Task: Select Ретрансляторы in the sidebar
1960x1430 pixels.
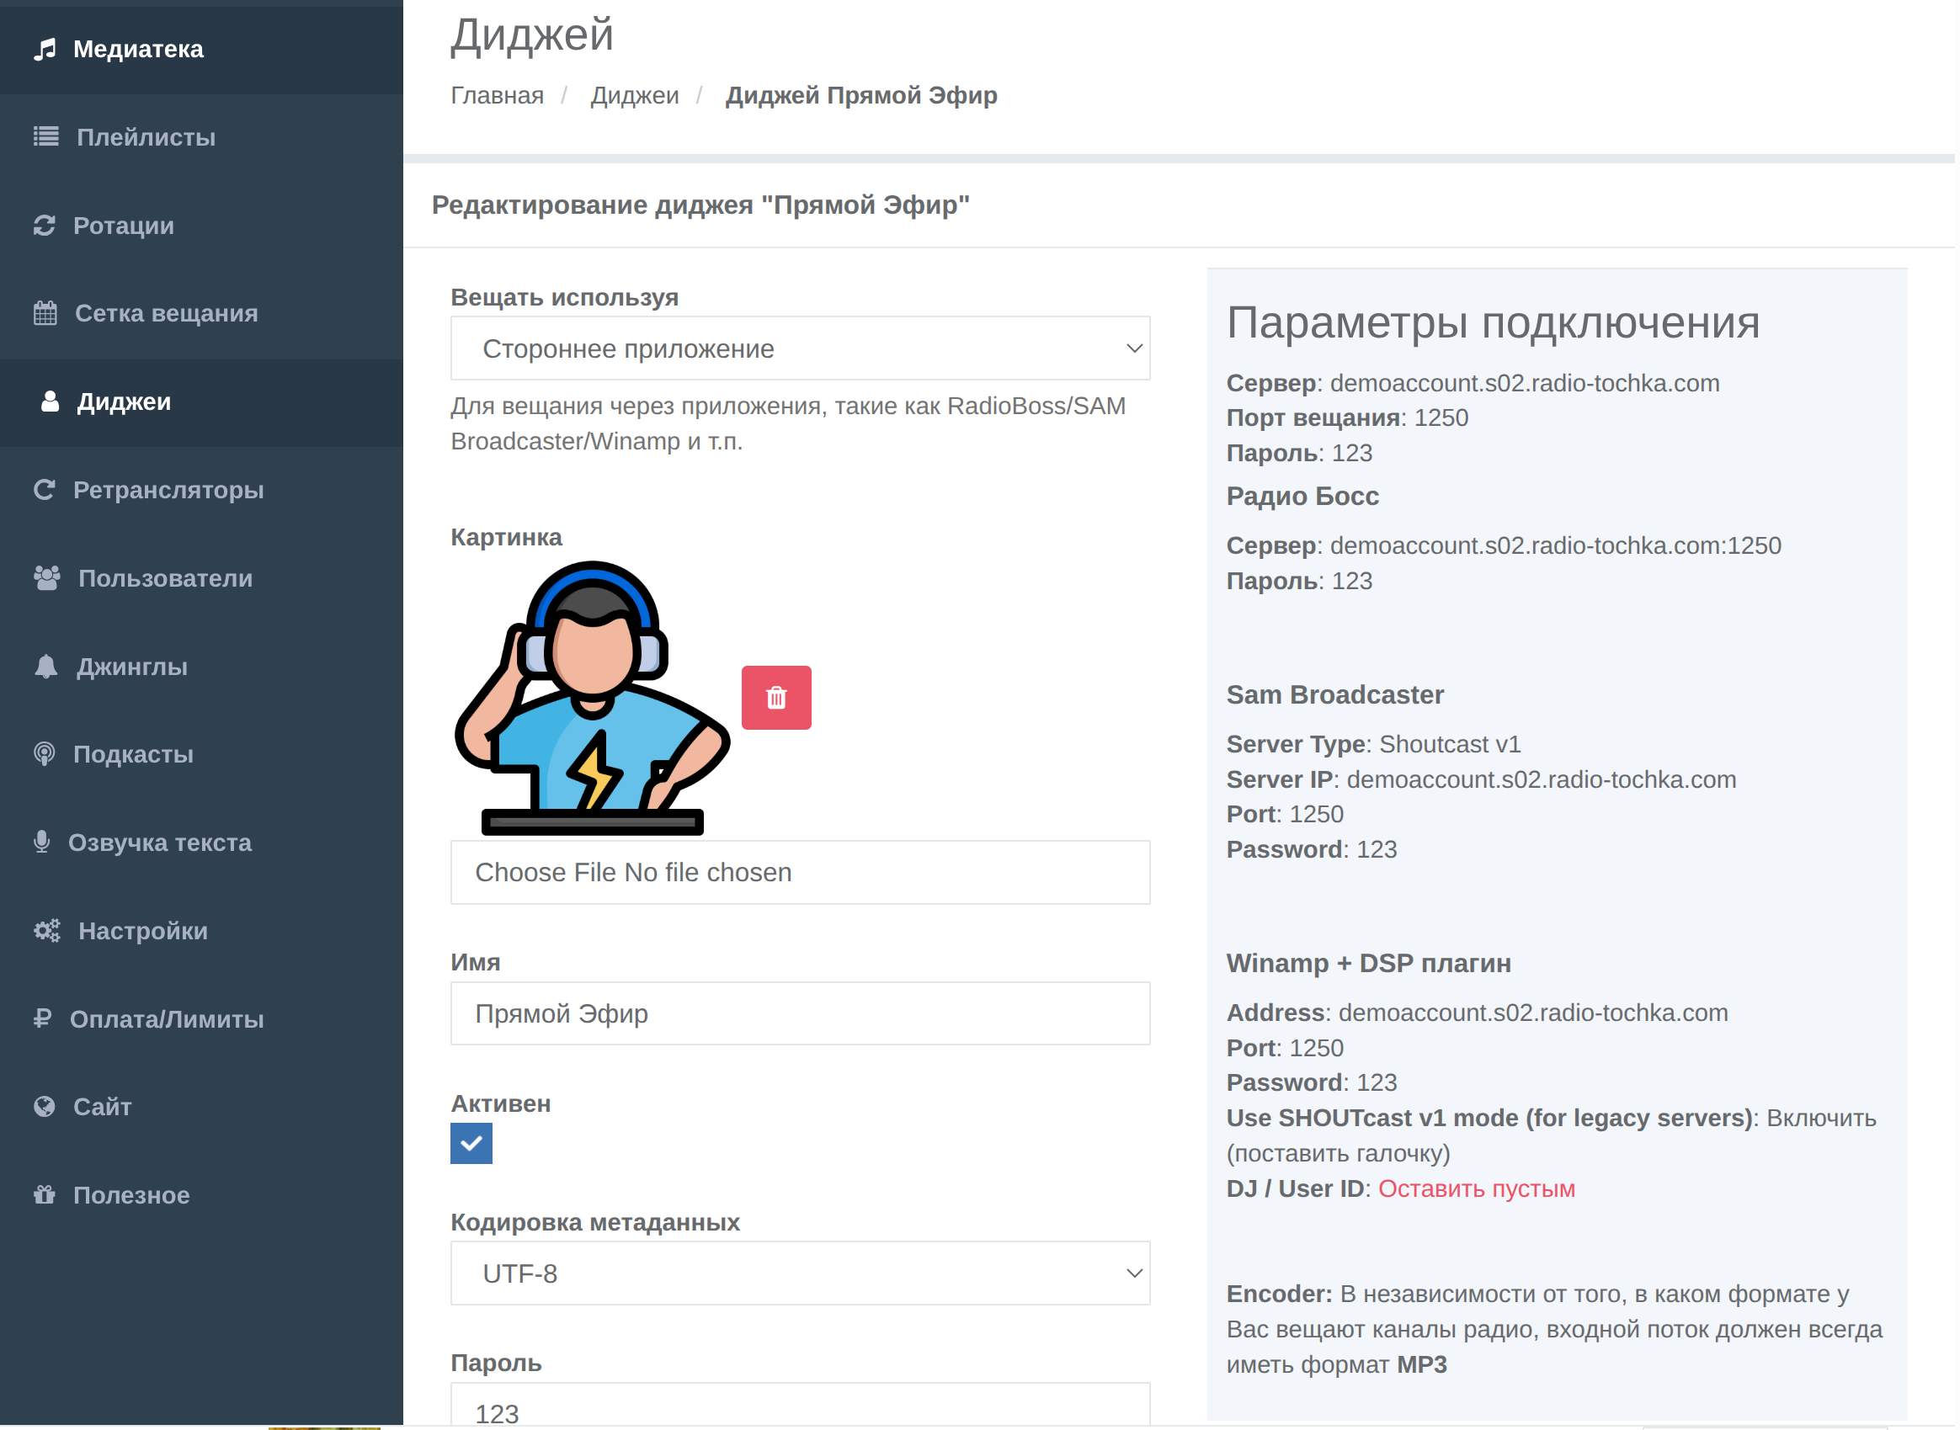Action: tap(168, 490)
